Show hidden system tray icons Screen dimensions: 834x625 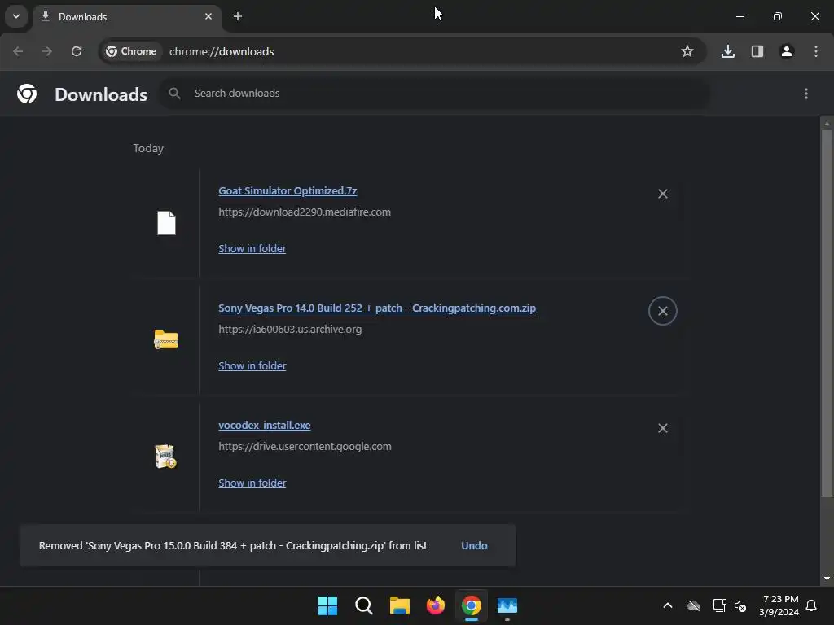[668, 605]
